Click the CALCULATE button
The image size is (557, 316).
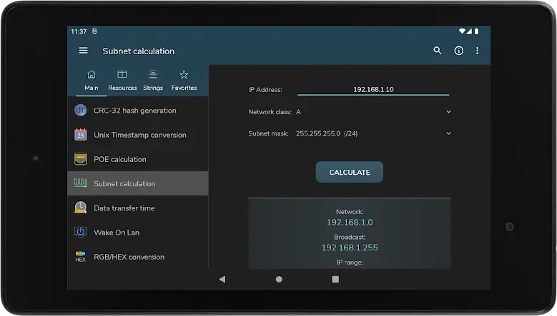(350, 172)
